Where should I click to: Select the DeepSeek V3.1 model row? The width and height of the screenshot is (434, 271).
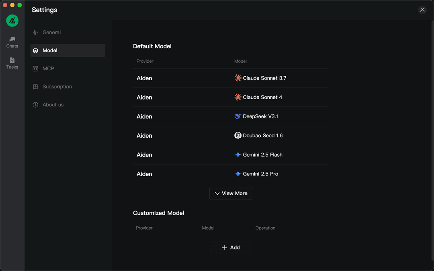point(260,116)
